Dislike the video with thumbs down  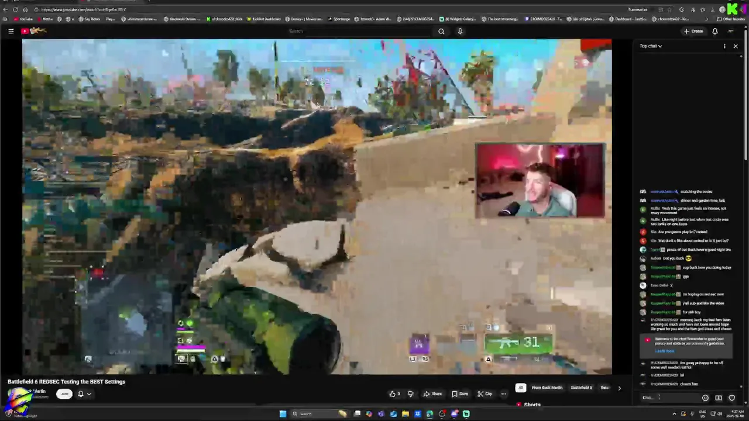pyautogui.click(x=410, y=394)
